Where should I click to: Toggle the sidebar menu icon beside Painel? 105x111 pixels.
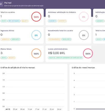click(x=1, y=4)
